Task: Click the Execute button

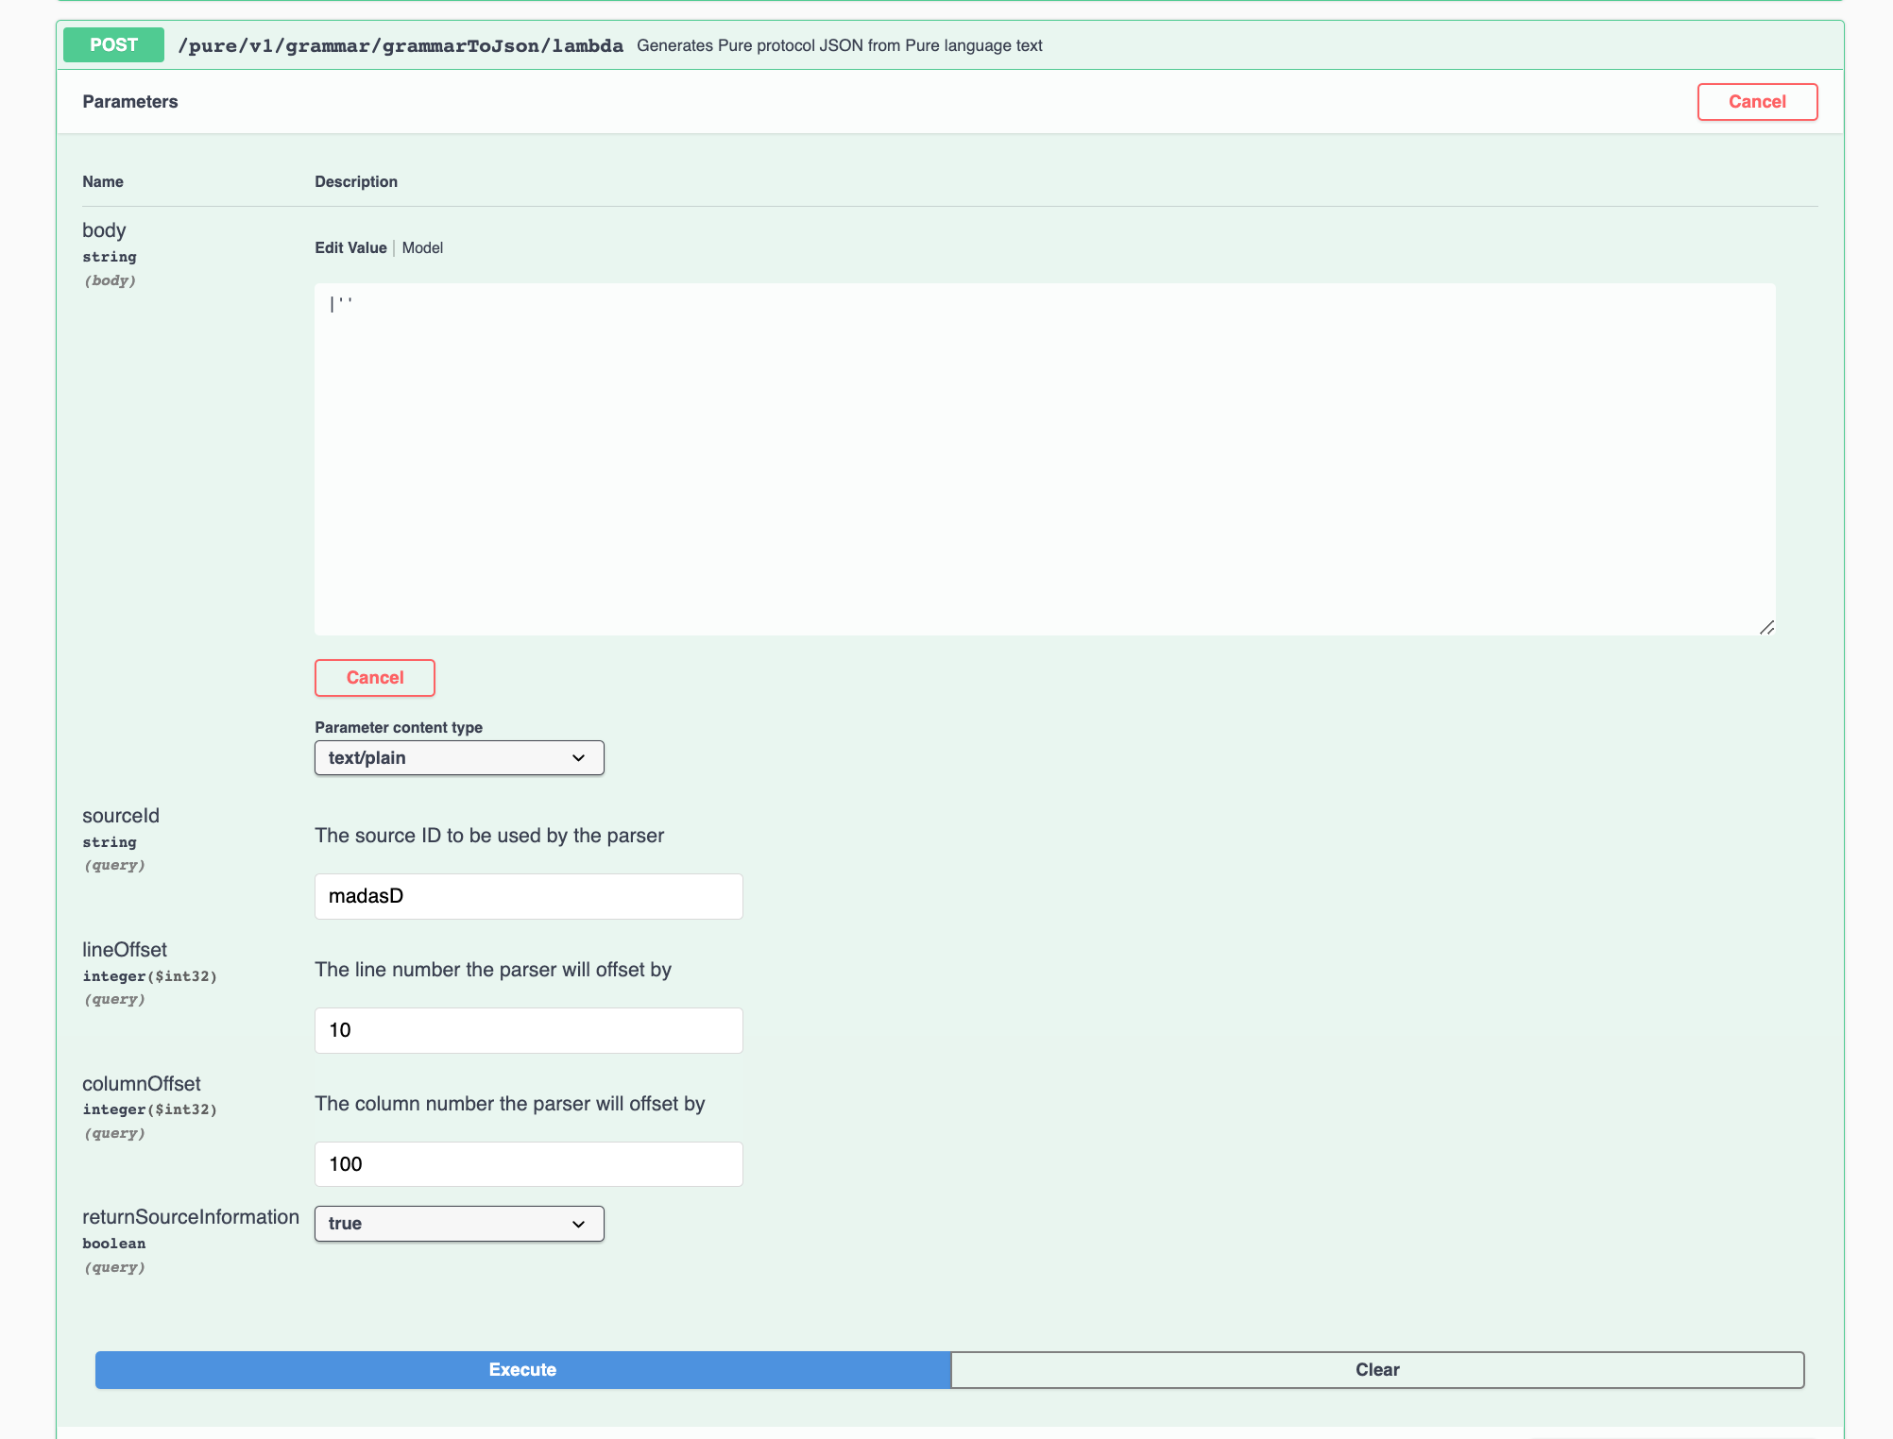Action: click(x=522, y=1369)
